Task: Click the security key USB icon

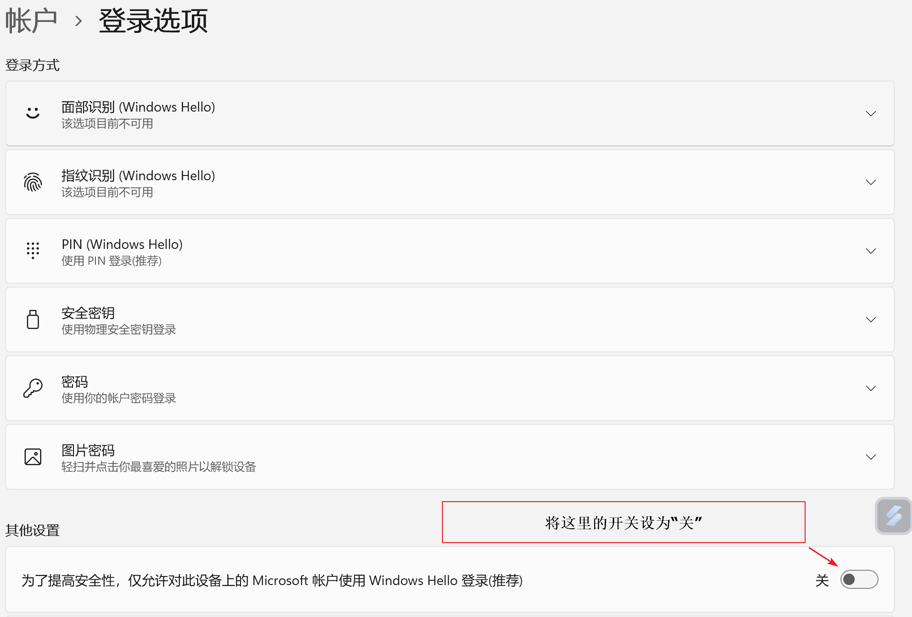Action: point(33,319)
